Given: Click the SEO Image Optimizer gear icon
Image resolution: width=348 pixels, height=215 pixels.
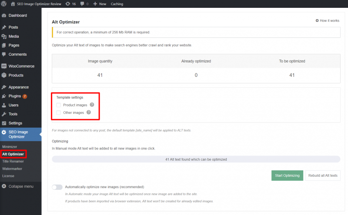Looking at the screenshot, I should (x=4, y=132).
